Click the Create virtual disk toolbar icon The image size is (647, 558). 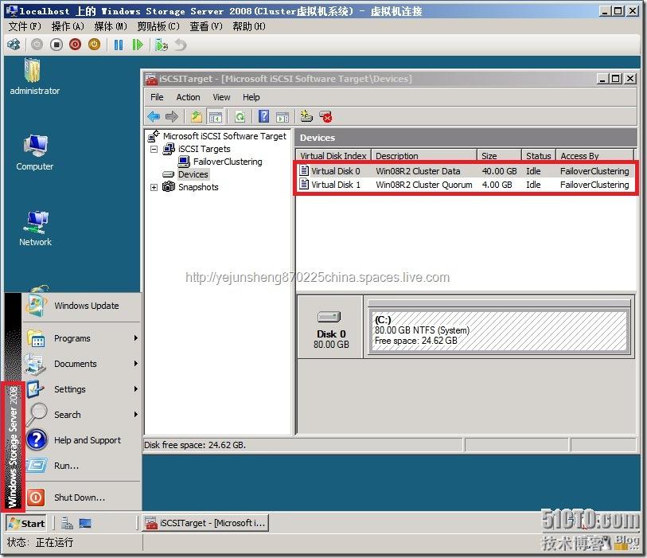point(306,117)
